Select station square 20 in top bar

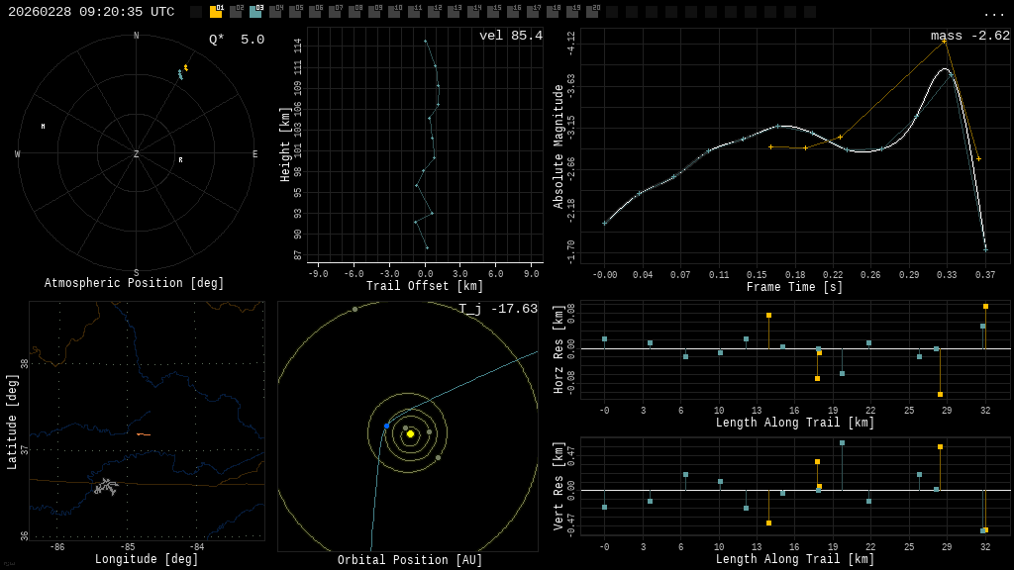(x=592, y=12)
